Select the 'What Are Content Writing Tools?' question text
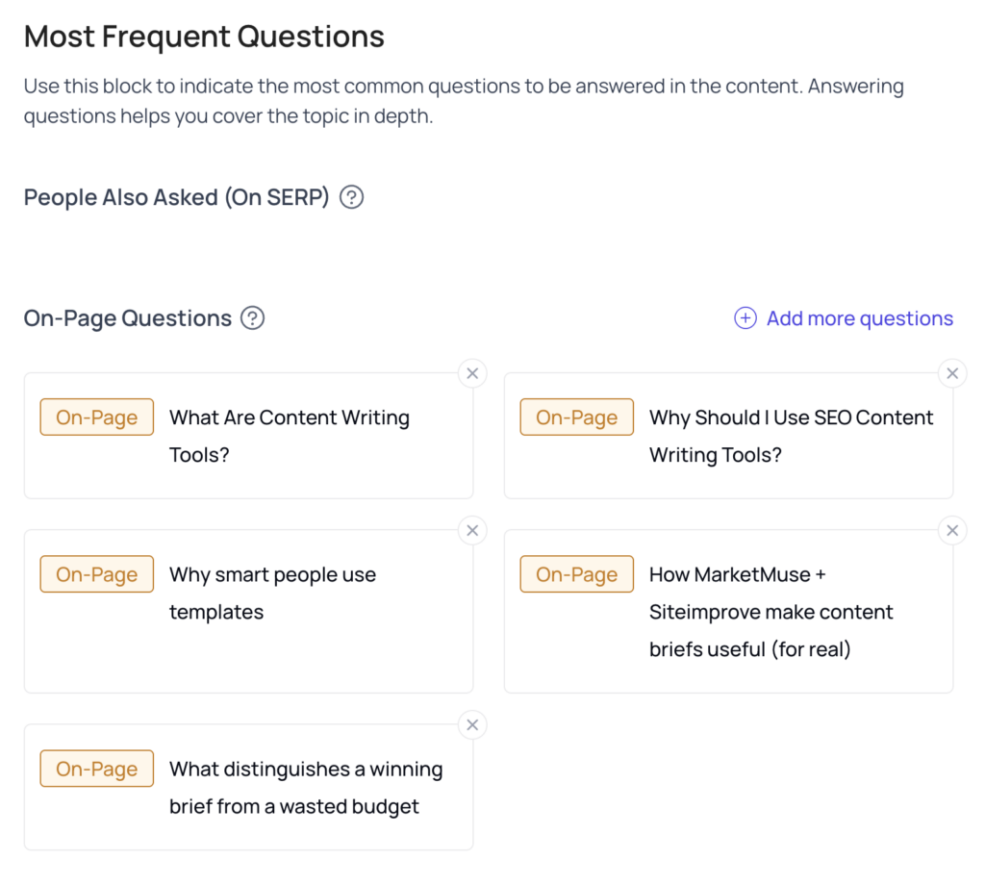985x885 pixels. (289, 436)
